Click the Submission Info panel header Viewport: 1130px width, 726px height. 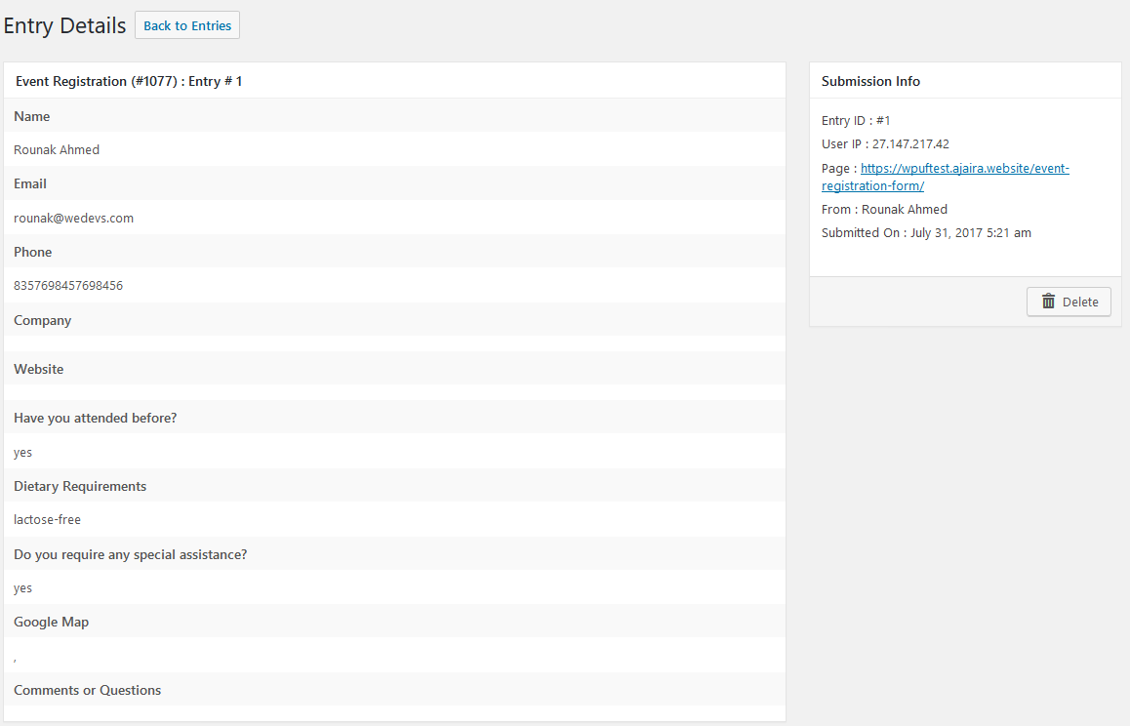point(870,81)
